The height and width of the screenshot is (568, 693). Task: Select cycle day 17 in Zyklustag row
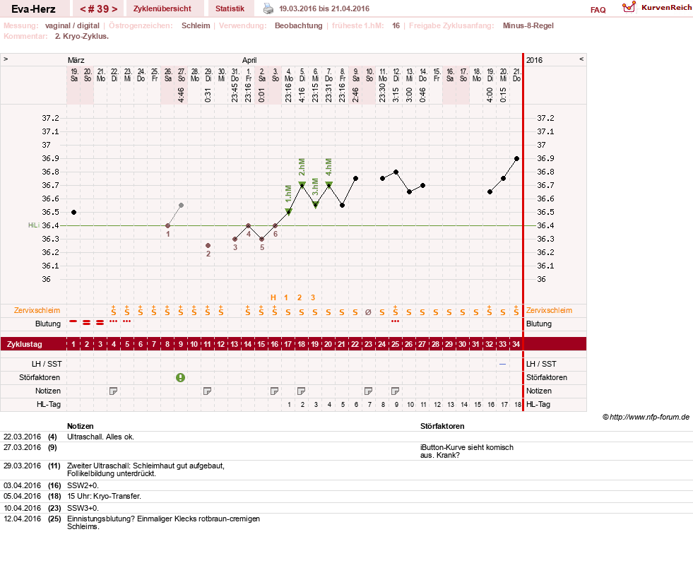pos(288,344)
